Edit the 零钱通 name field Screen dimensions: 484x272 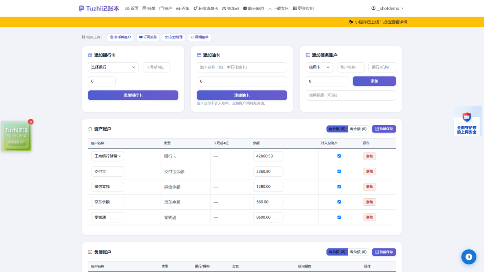click(108, 217)
